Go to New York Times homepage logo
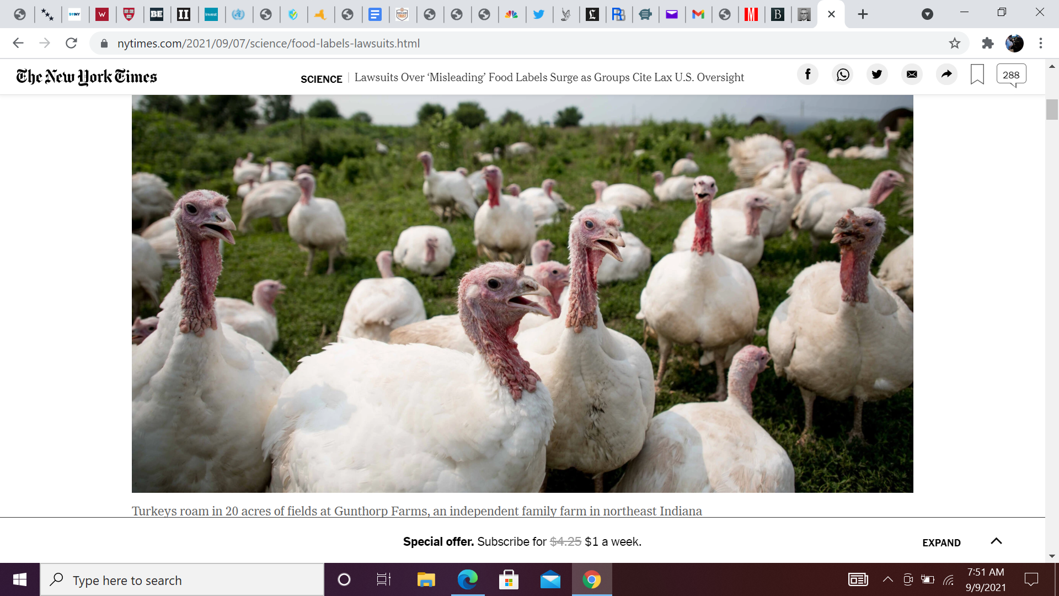The image size is (1059, 596). pos(87,77)
